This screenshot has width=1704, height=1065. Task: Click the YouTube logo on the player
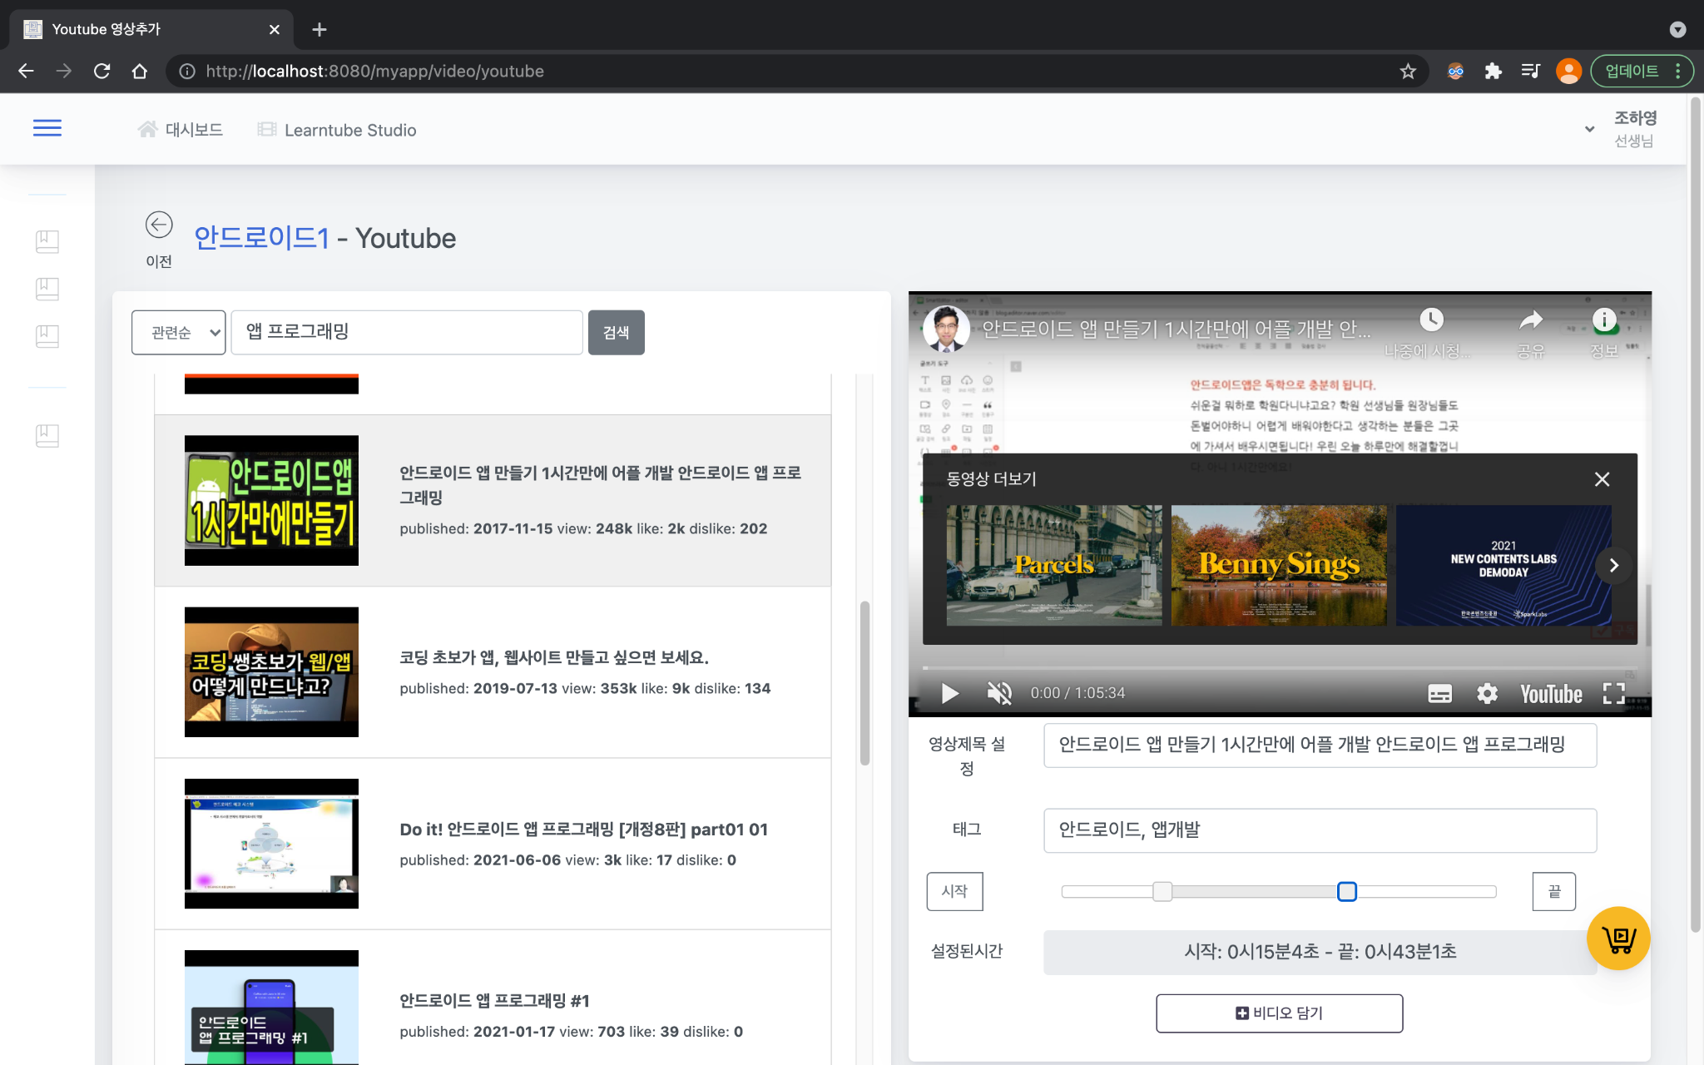pyautogui.click(x=1551, y=694)
